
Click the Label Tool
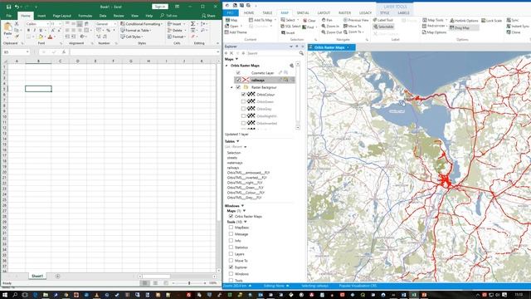click(383, 20)
